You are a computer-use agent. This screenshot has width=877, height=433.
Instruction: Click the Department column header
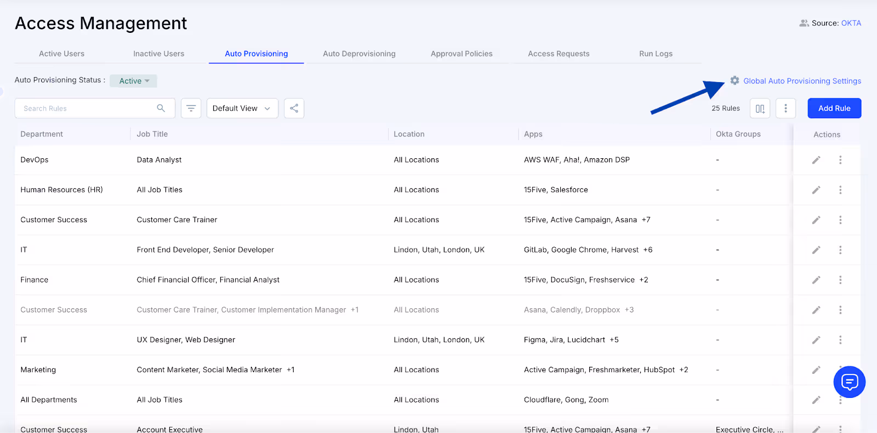click(x=42, y=134)
